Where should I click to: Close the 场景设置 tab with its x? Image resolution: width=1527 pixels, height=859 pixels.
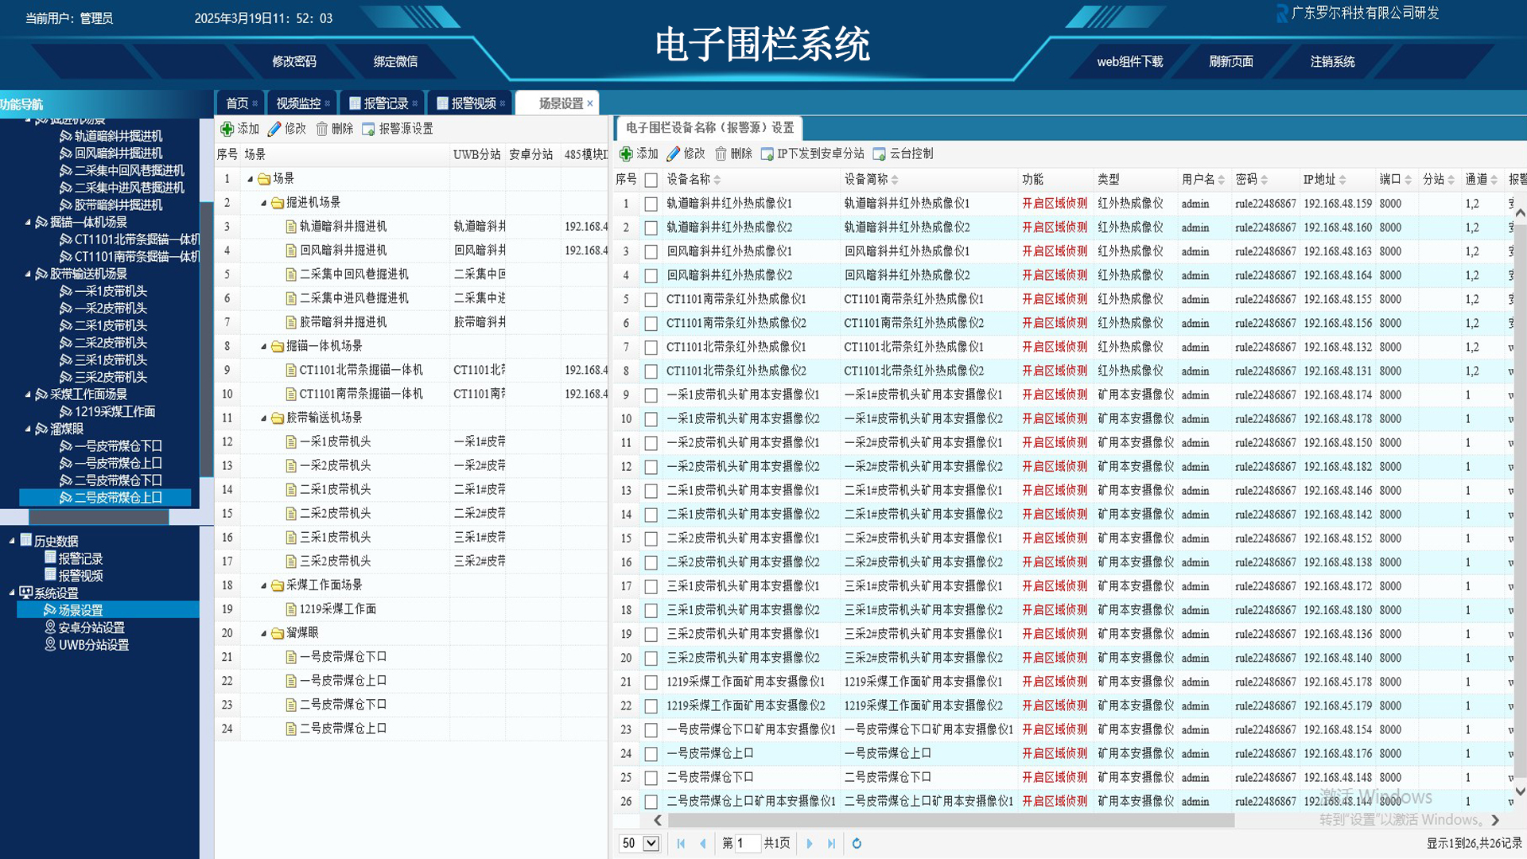[590, 103]
